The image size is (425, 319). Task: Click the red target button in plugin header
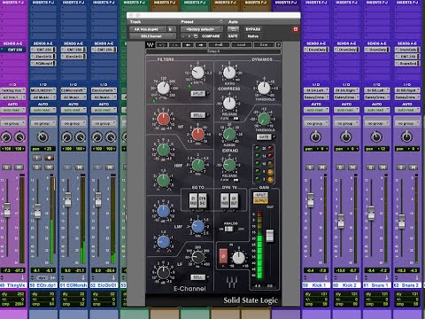point(296,29)
